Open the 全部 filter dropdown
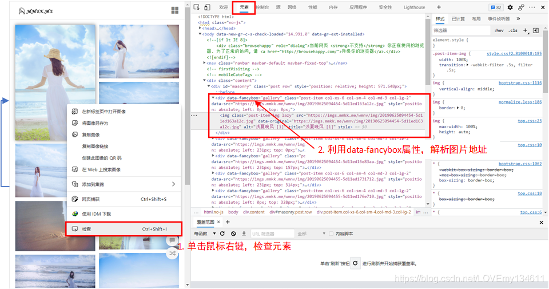 click(311, 233)
